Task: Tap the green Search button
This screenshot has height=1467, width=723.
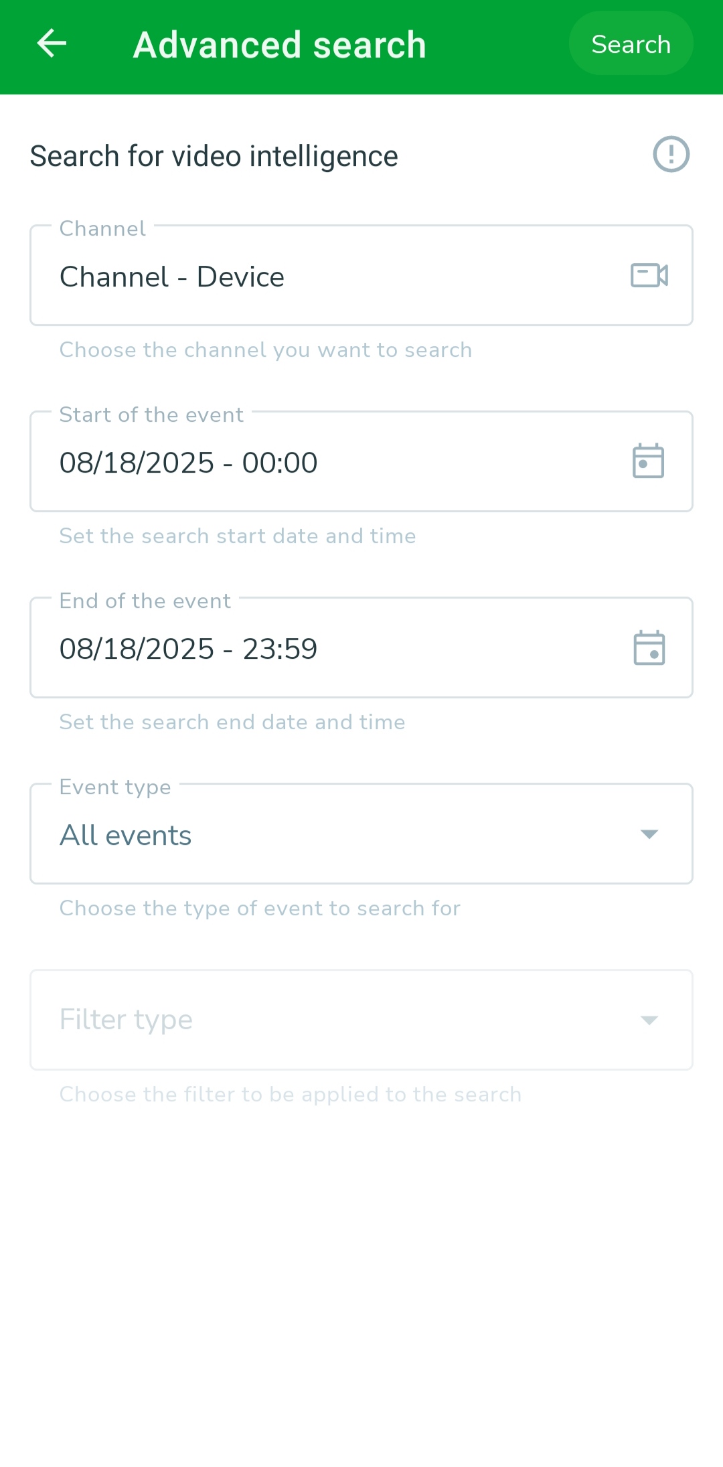Action: tap(631, 44)
